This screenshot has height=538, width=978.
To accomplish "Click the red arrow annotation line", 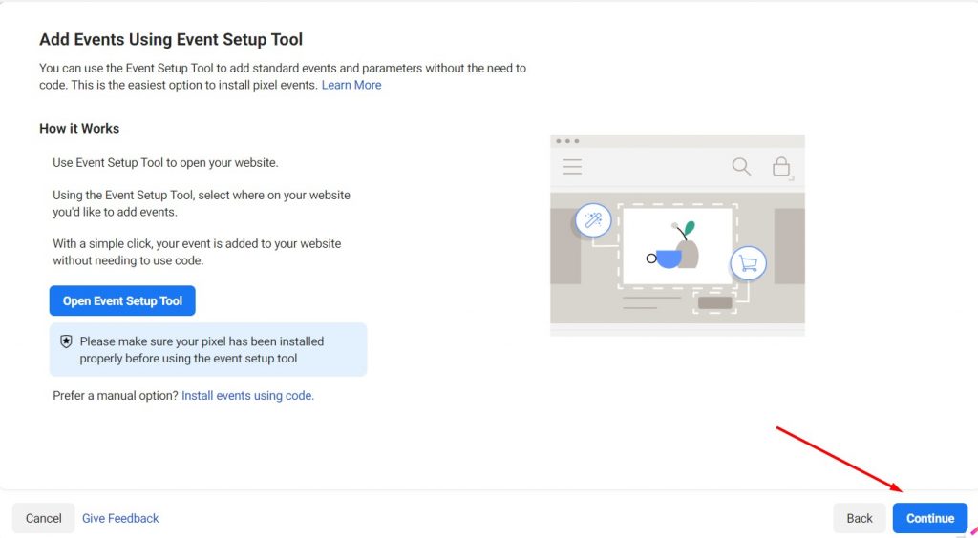I will [x=836, y=459].
